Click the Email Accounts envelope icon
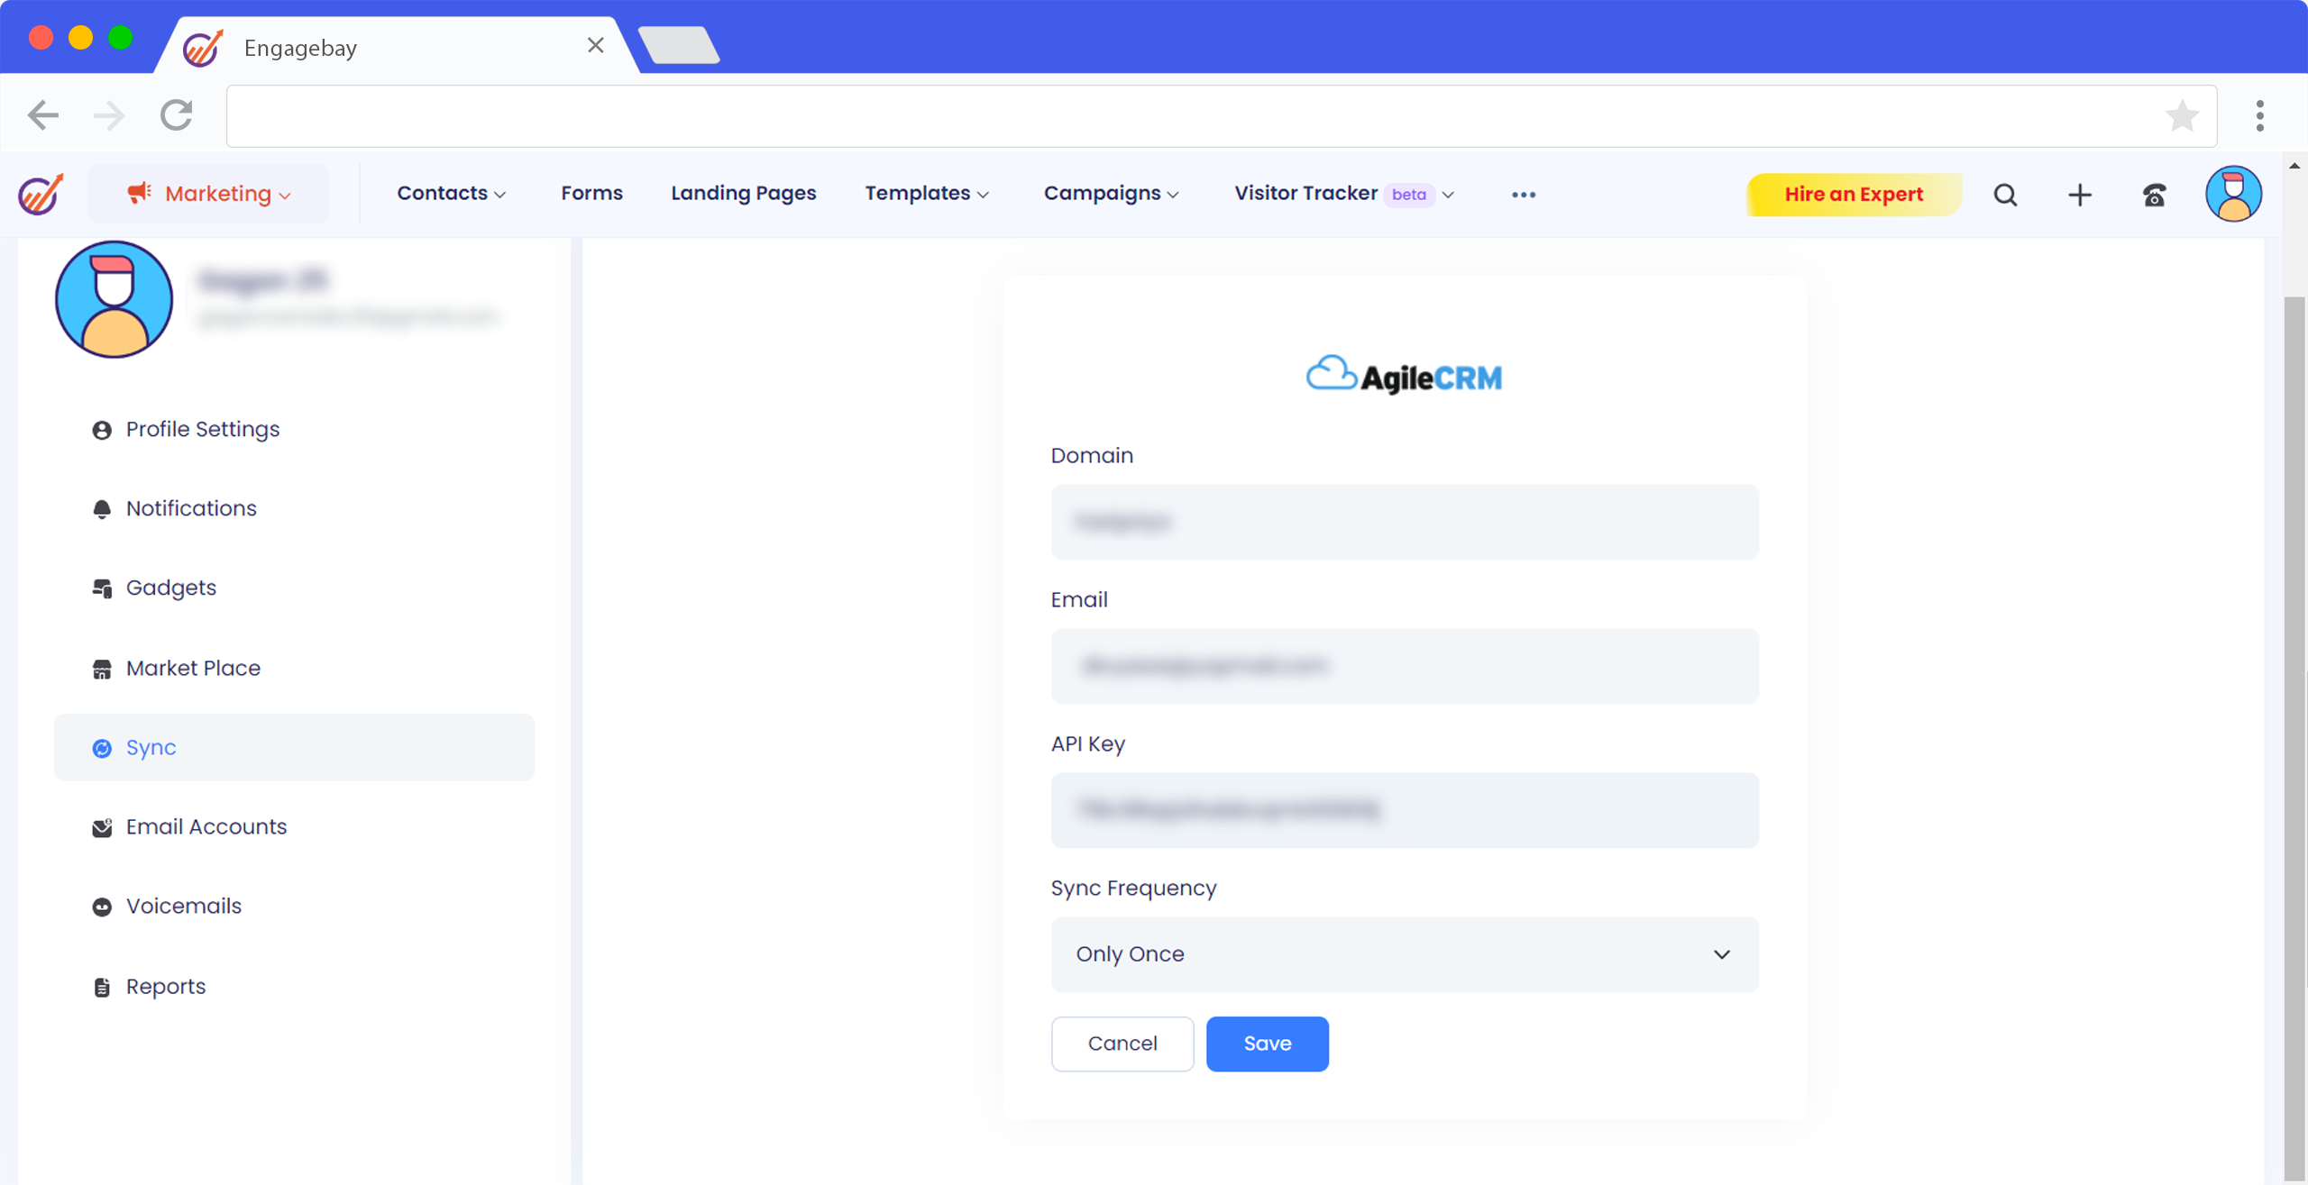2308x1185 pixels. pyautogui.click(x=102, y=827)
